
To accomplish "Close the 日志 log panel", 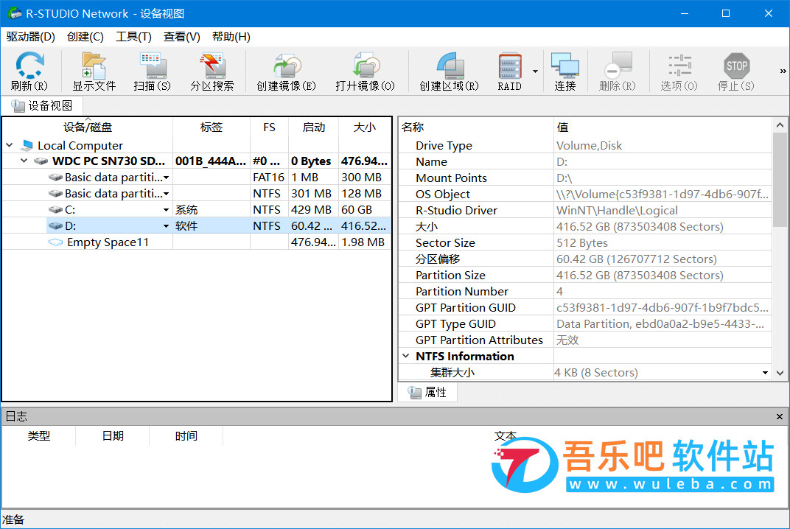I will click(780, 417).
